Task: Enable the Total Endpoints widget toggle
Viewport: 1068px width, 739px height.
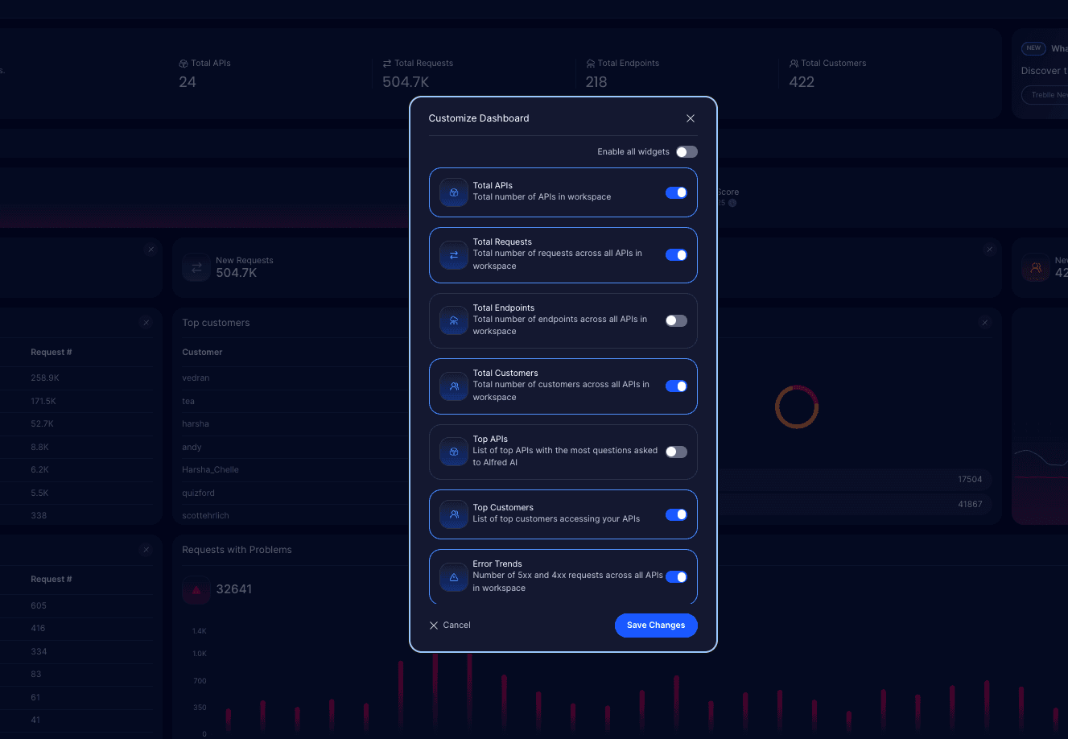Action: (676, 320)
